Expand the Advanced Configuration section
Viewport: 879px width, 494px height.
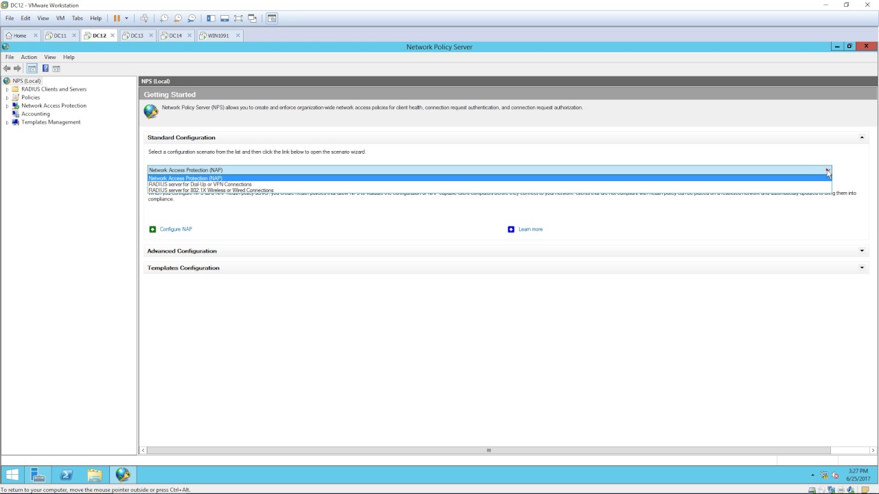tap(862, 251)
